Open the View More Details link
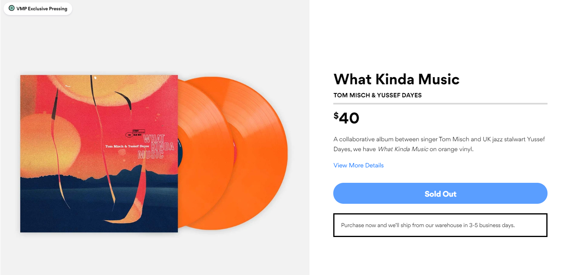Viewport: 561px width, 275px height. [359, 165]
